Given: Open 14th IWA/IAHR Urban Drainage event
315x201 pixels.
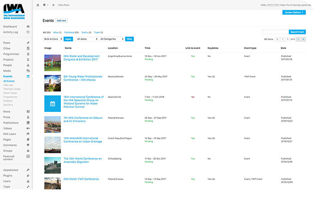Looking at the screenshot, I should click(83, 140).
